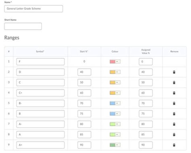This screenshot has height=153, width=191.
Task: Click Assigned Value field showing 40
Action: point(146,72)
